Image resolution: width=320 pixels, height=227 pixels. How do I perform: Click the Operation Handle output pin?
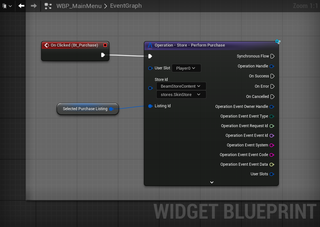(x=272, y=66)
